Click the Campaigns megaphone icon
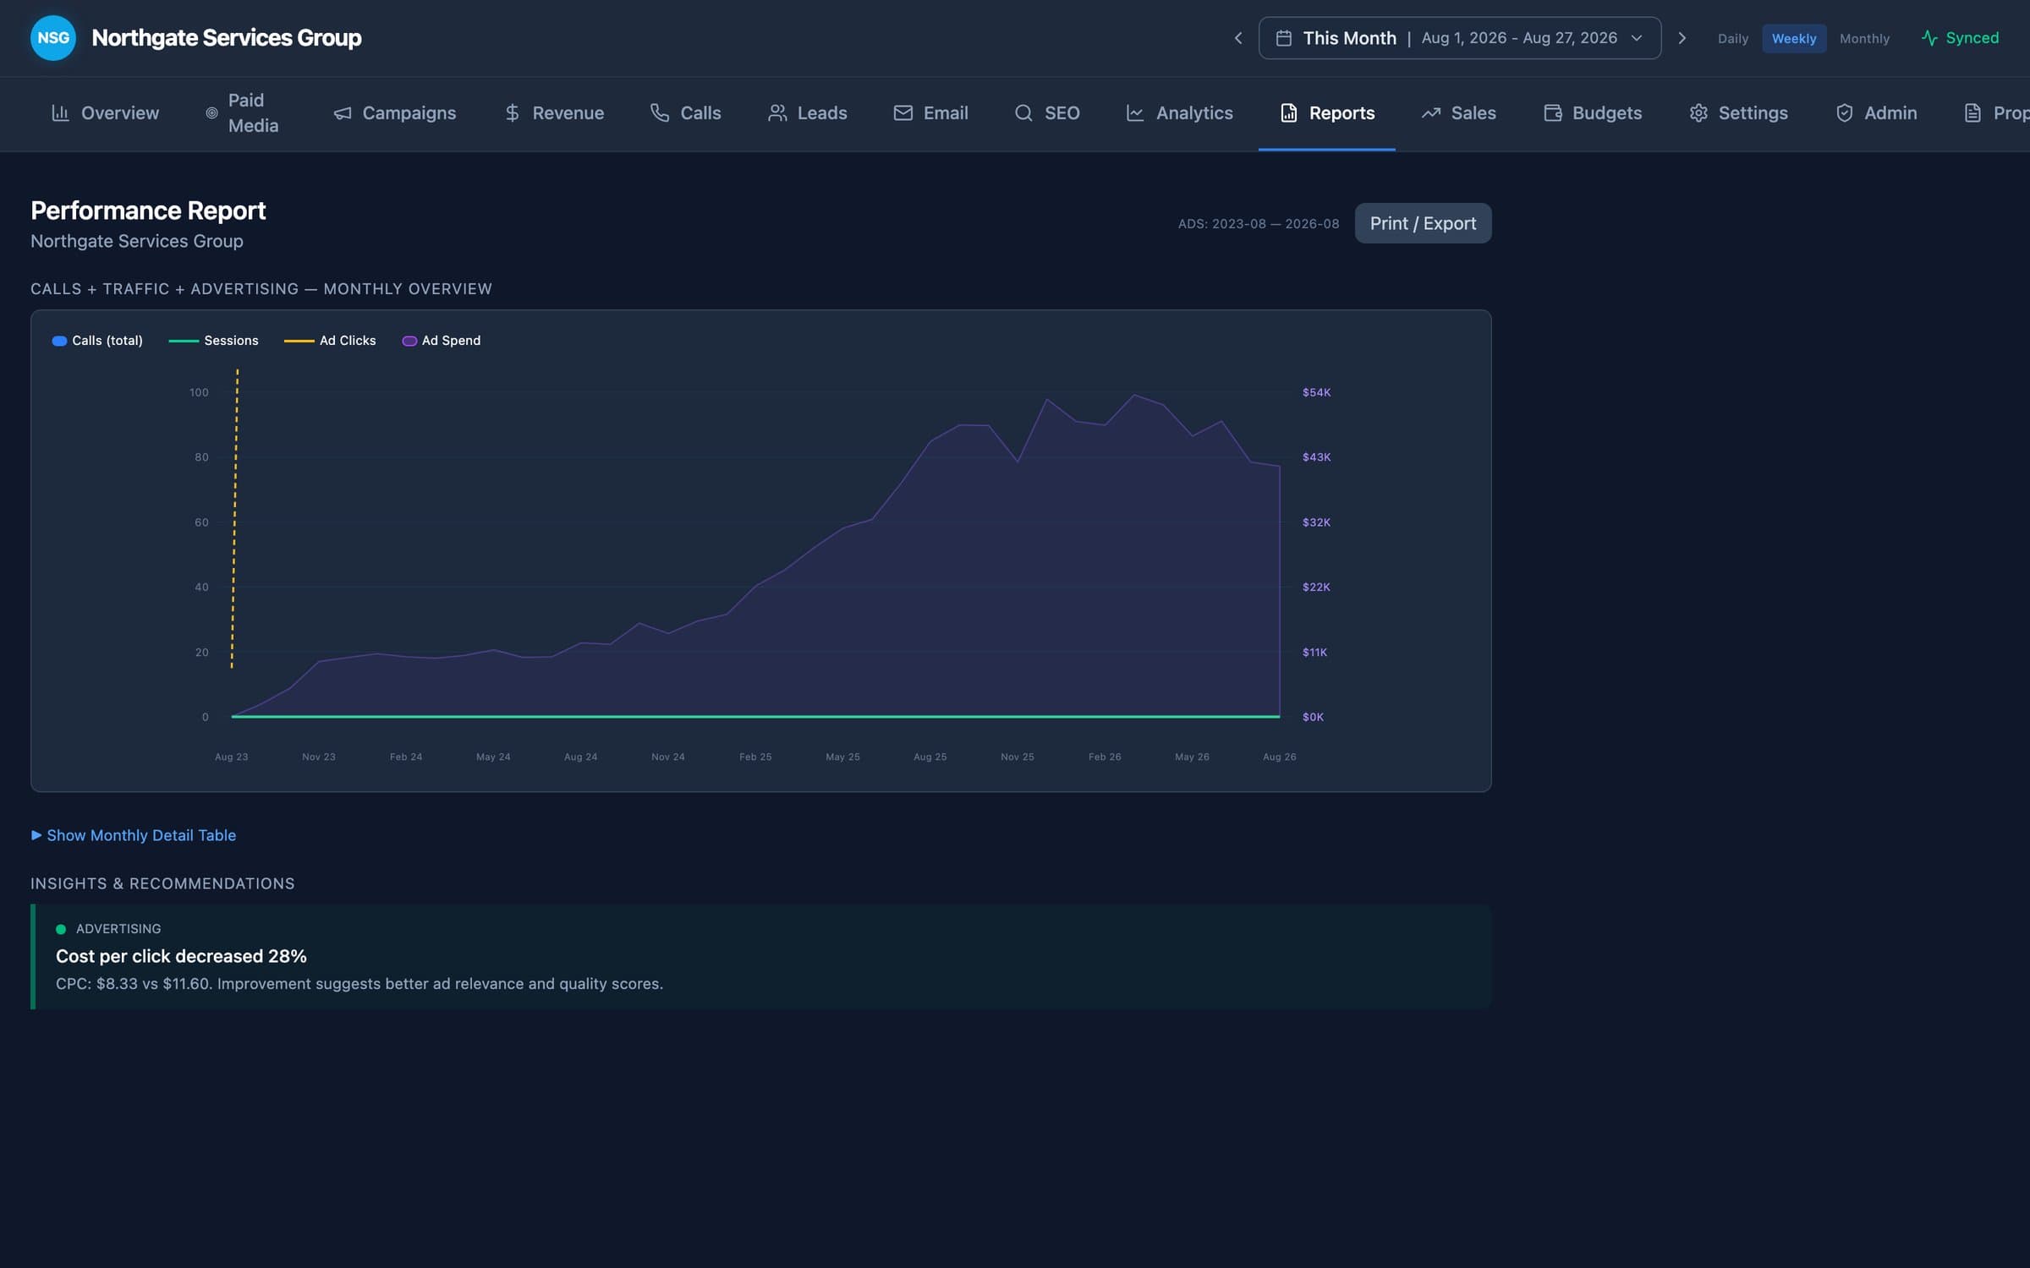The height and width of the screenshot is (1268, 2030). (342, 112)
